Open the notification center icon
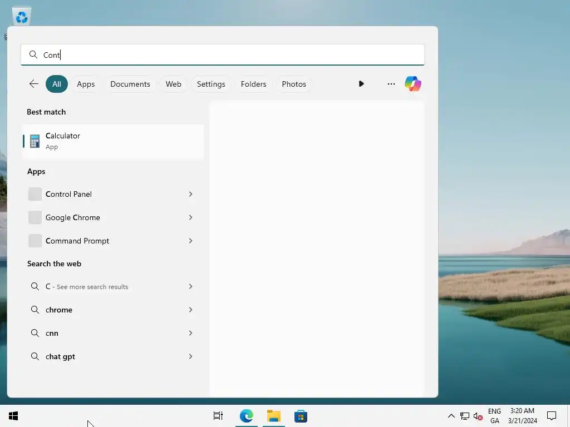The image size is (570, 427). [552, 416]
